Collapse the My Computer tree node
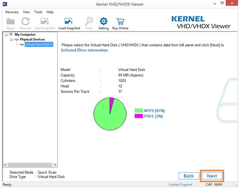 coord(6,35)
